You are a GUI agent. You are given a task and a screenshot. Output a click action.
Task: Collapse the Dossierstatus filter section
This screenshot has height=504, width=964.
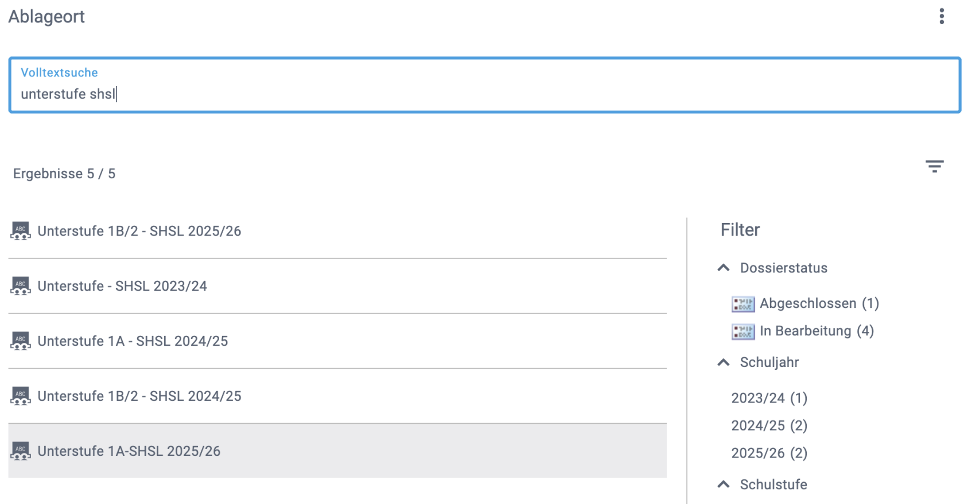724,268
